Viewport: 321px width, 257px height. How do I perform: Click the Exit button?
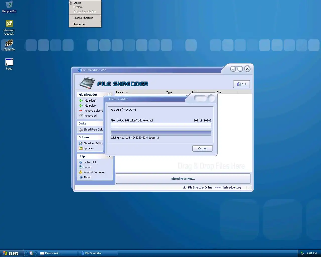pos(242,84)
